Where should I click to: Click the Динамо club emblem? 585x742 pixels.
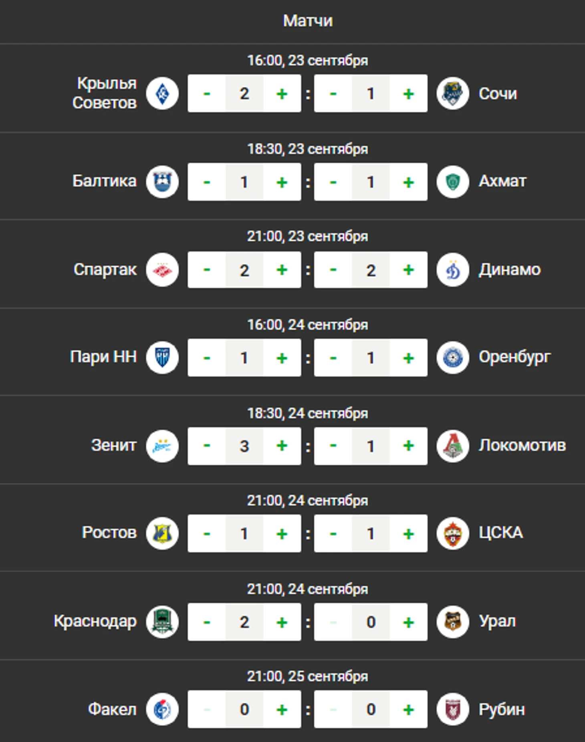(453, 269)
